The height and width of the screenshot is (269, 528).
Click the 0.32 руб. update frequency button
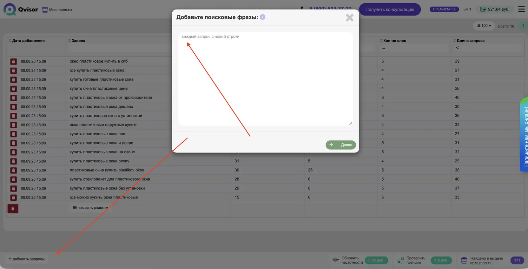[377, 260]
